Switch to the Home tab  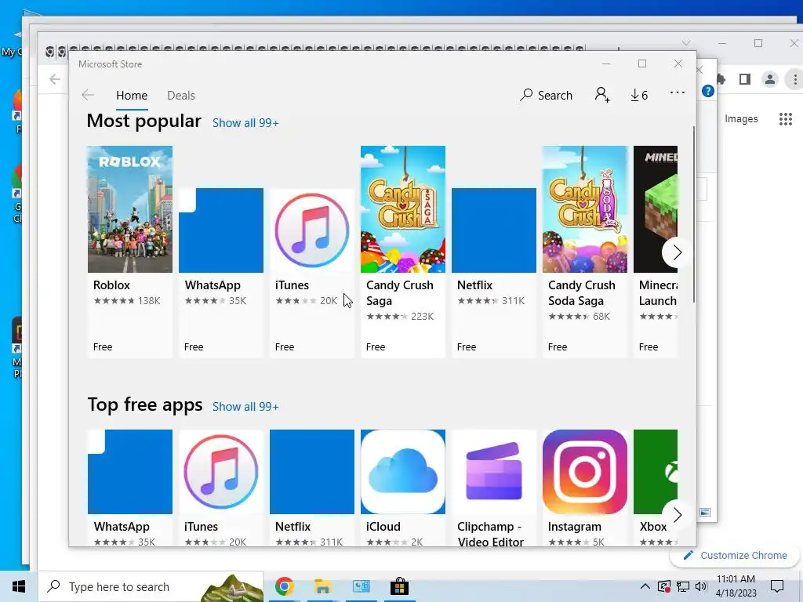click(132, 95)
